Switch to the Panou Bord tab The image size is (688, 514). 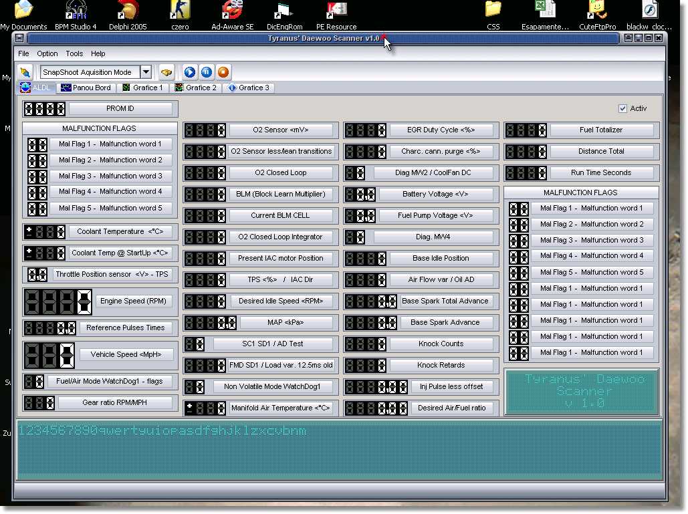coord(86,88)
